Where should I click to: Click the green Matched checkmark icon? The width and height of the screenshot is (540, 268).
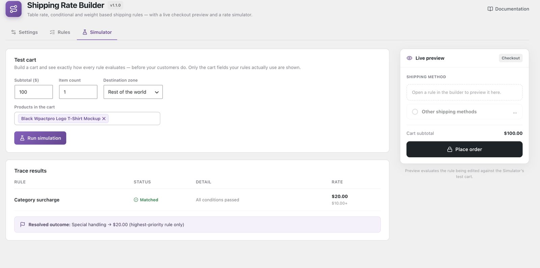pos(136,200)
